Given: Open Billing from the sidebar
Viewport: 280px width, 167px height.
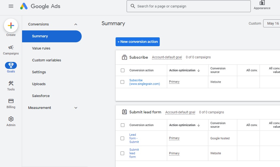Looking at the screenshot, I should click(x=11, y=103).
